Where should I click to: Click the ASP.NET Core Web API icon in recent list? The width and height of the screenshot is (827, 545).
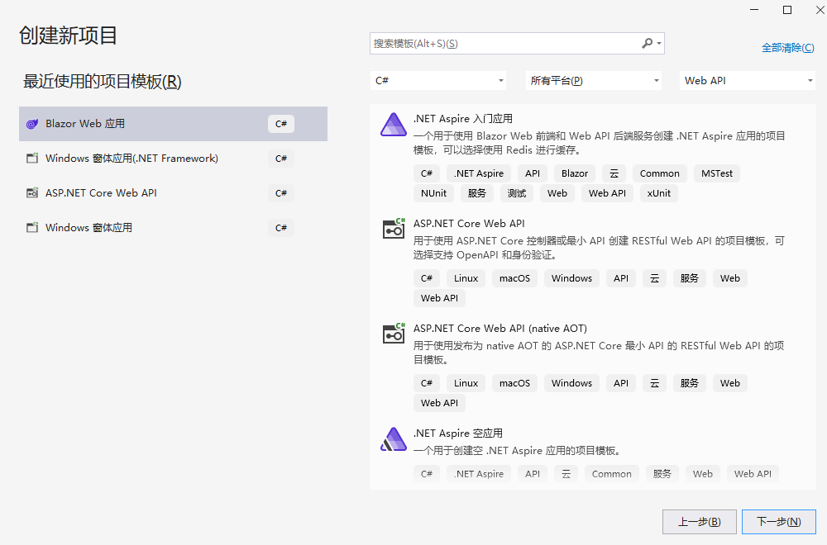coord(32,192)
